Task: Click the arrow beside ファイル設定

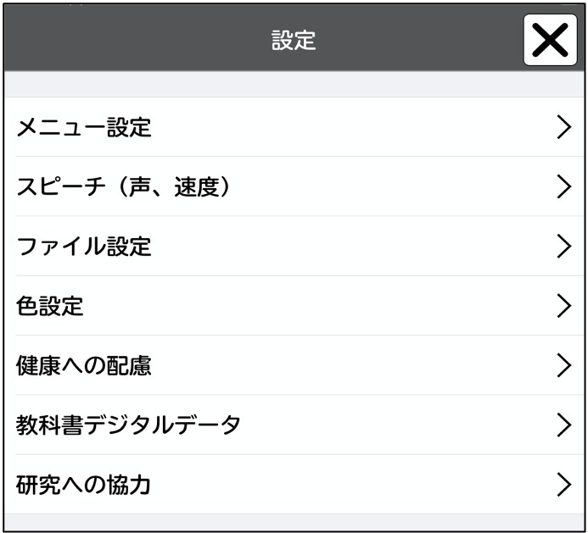Action: (564, 246)
